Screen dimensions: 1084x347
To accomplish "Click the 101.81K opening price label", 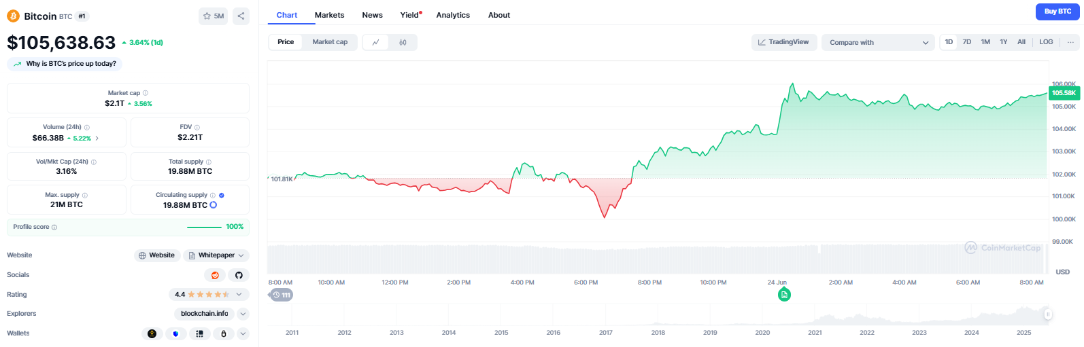I will pos(282,179).
